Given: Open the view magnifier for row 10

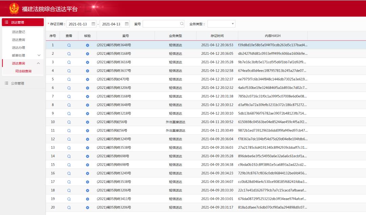Looking at the screenshot, I should click(x=69, y=122).
